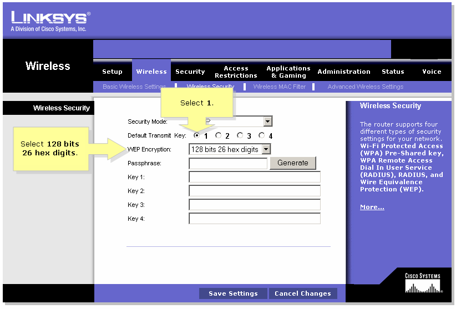Click the Key 4 input field
Screen dimensions: 456x309
255,219
